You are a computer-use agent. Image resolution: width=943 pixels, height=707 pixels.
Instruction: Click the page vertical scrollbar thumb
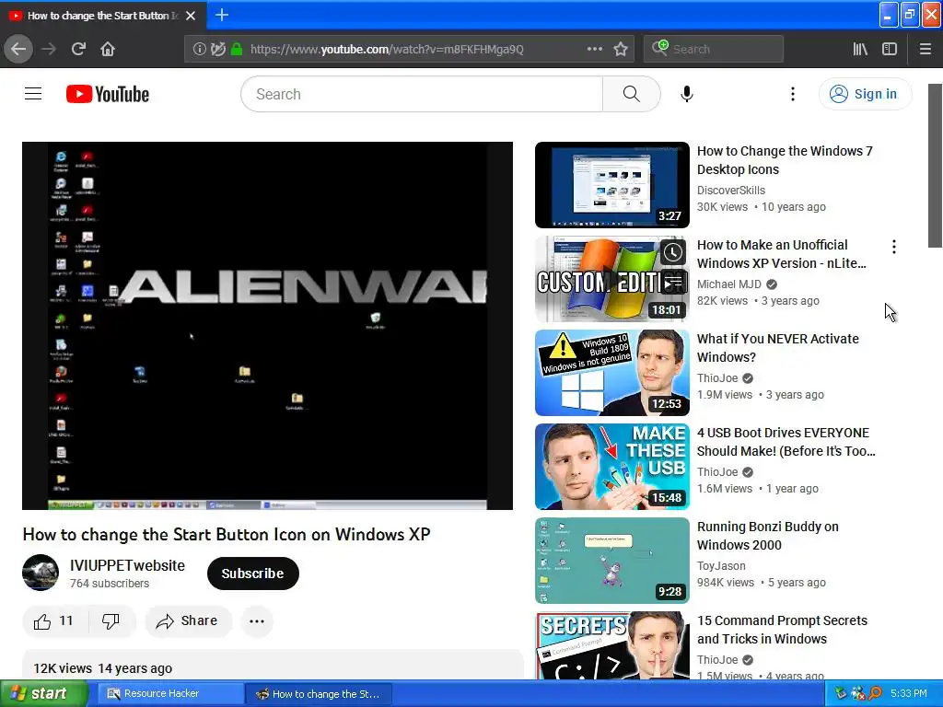coord(935,166)
